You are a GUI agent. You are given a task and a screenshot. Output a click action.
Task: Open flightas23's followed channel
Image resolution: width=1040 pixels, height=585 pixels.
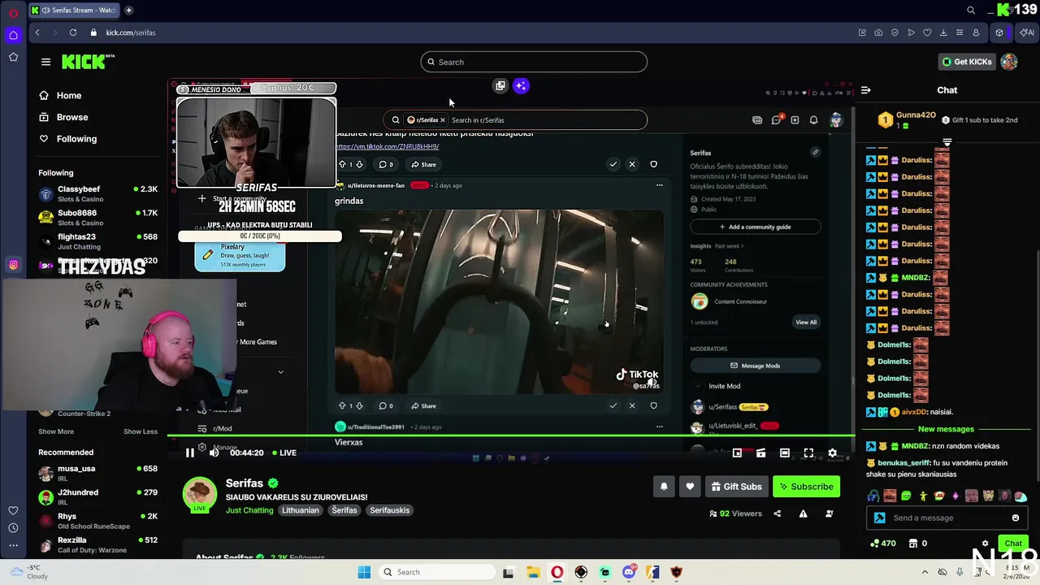pos(97,241)
